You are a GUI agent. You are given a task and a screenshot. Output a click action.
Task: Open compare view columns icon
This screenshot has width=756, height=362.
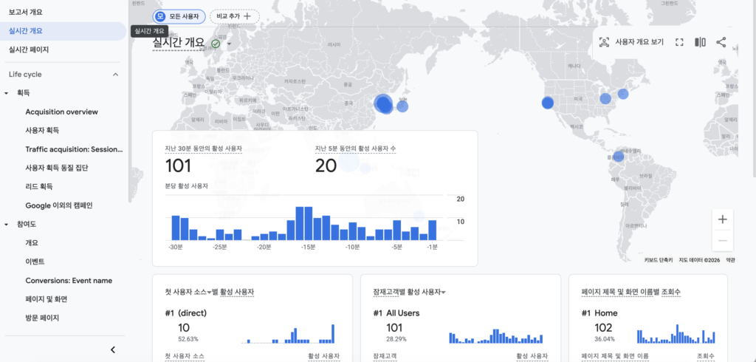[700, 42]
